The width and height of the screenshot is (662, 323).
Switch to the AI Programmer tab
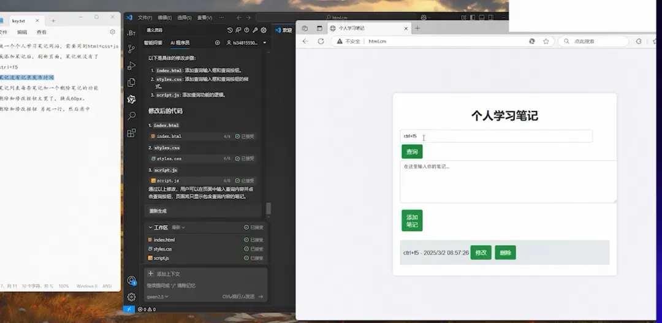180,43
